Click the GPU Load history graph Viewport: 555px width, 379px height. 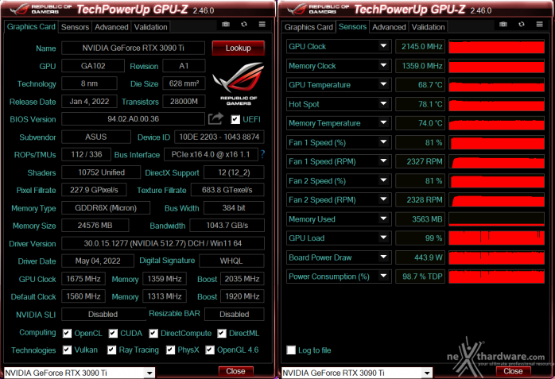click(x=496, y=238)
